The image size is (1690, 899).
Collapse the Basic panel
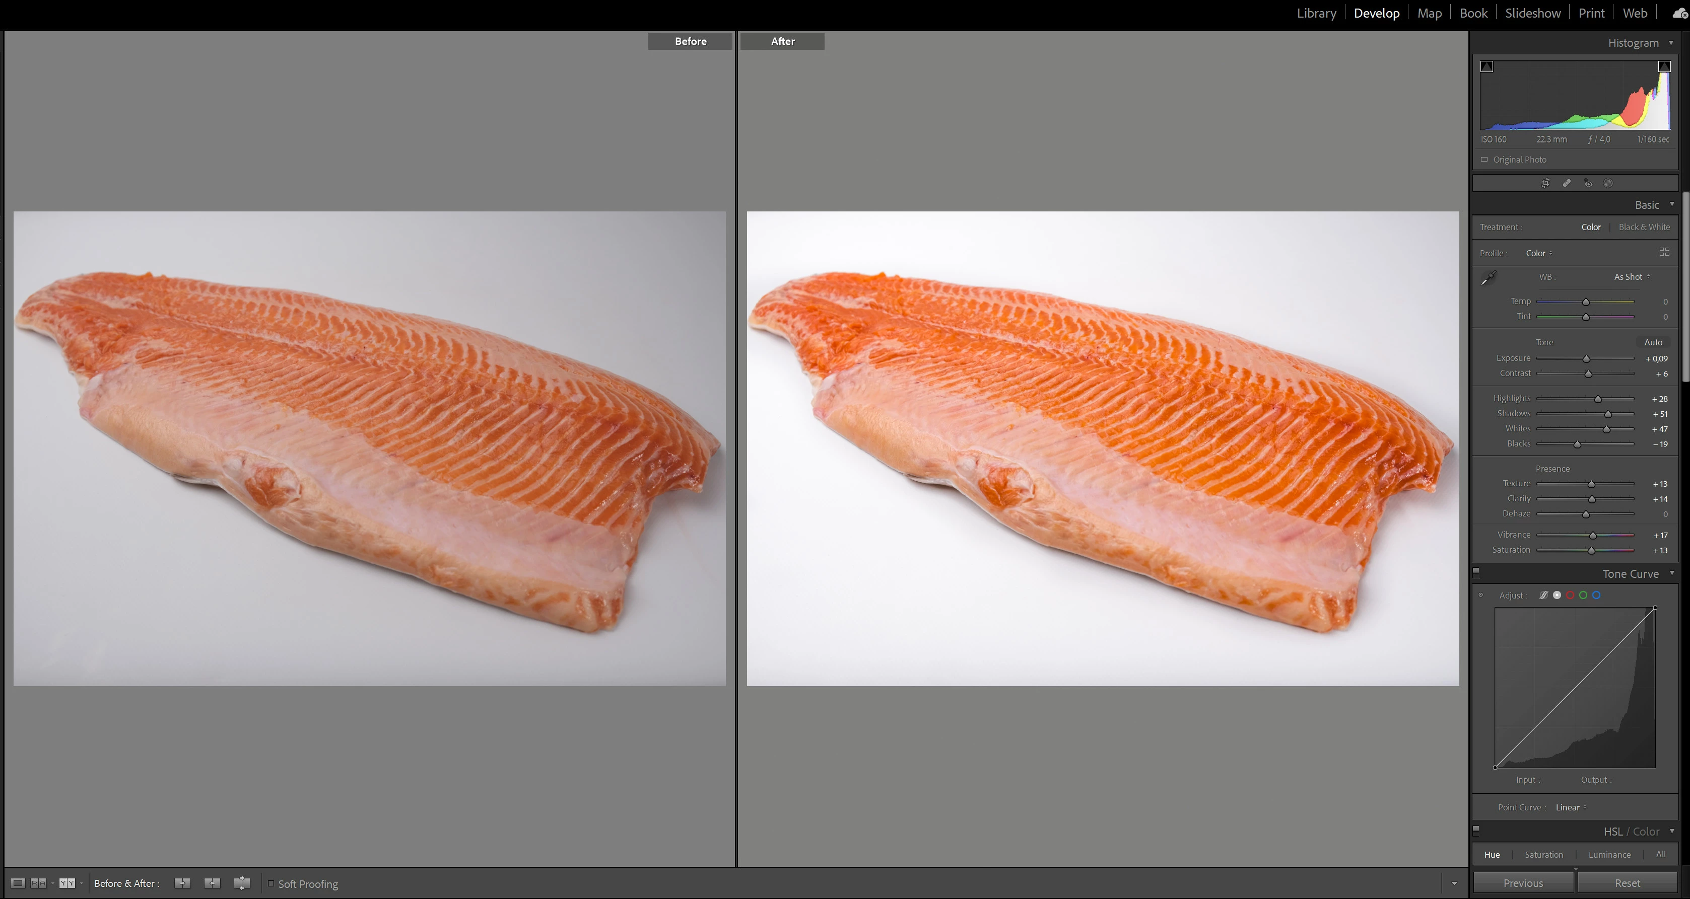tap(1672, 204)
